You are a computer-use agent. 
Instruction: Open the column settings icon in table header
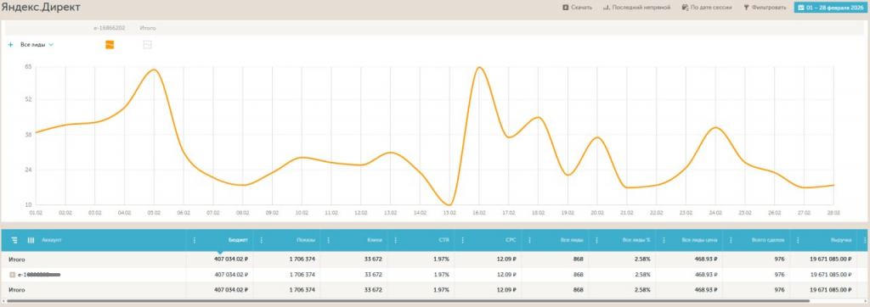[x=31, y=240]
